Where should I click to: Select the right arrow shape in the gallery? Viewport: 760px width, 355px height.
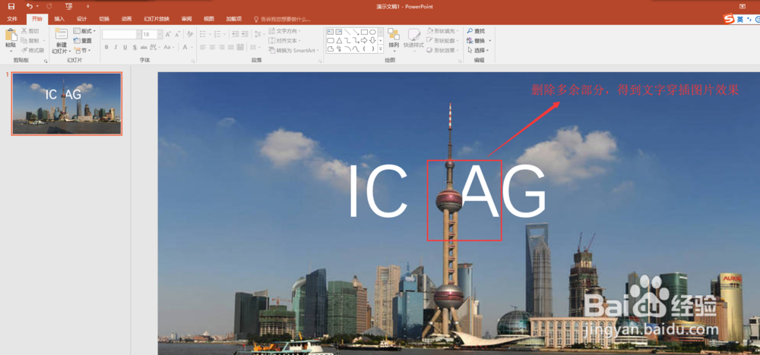[364, 41]
